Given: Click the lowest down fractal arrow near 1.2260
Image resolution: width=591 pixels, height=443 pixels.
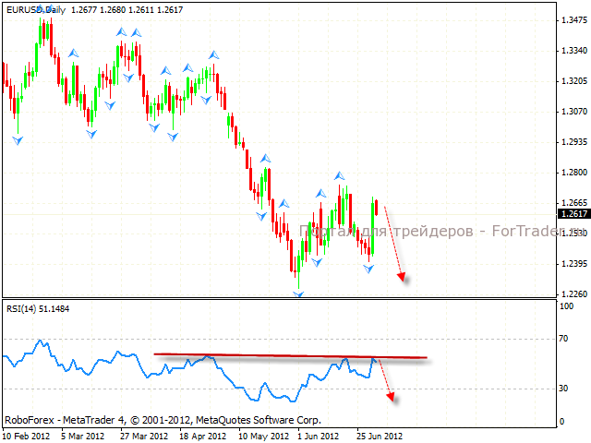Looking at the screenshot, I should pyautogui.click(x=298, y=294).
